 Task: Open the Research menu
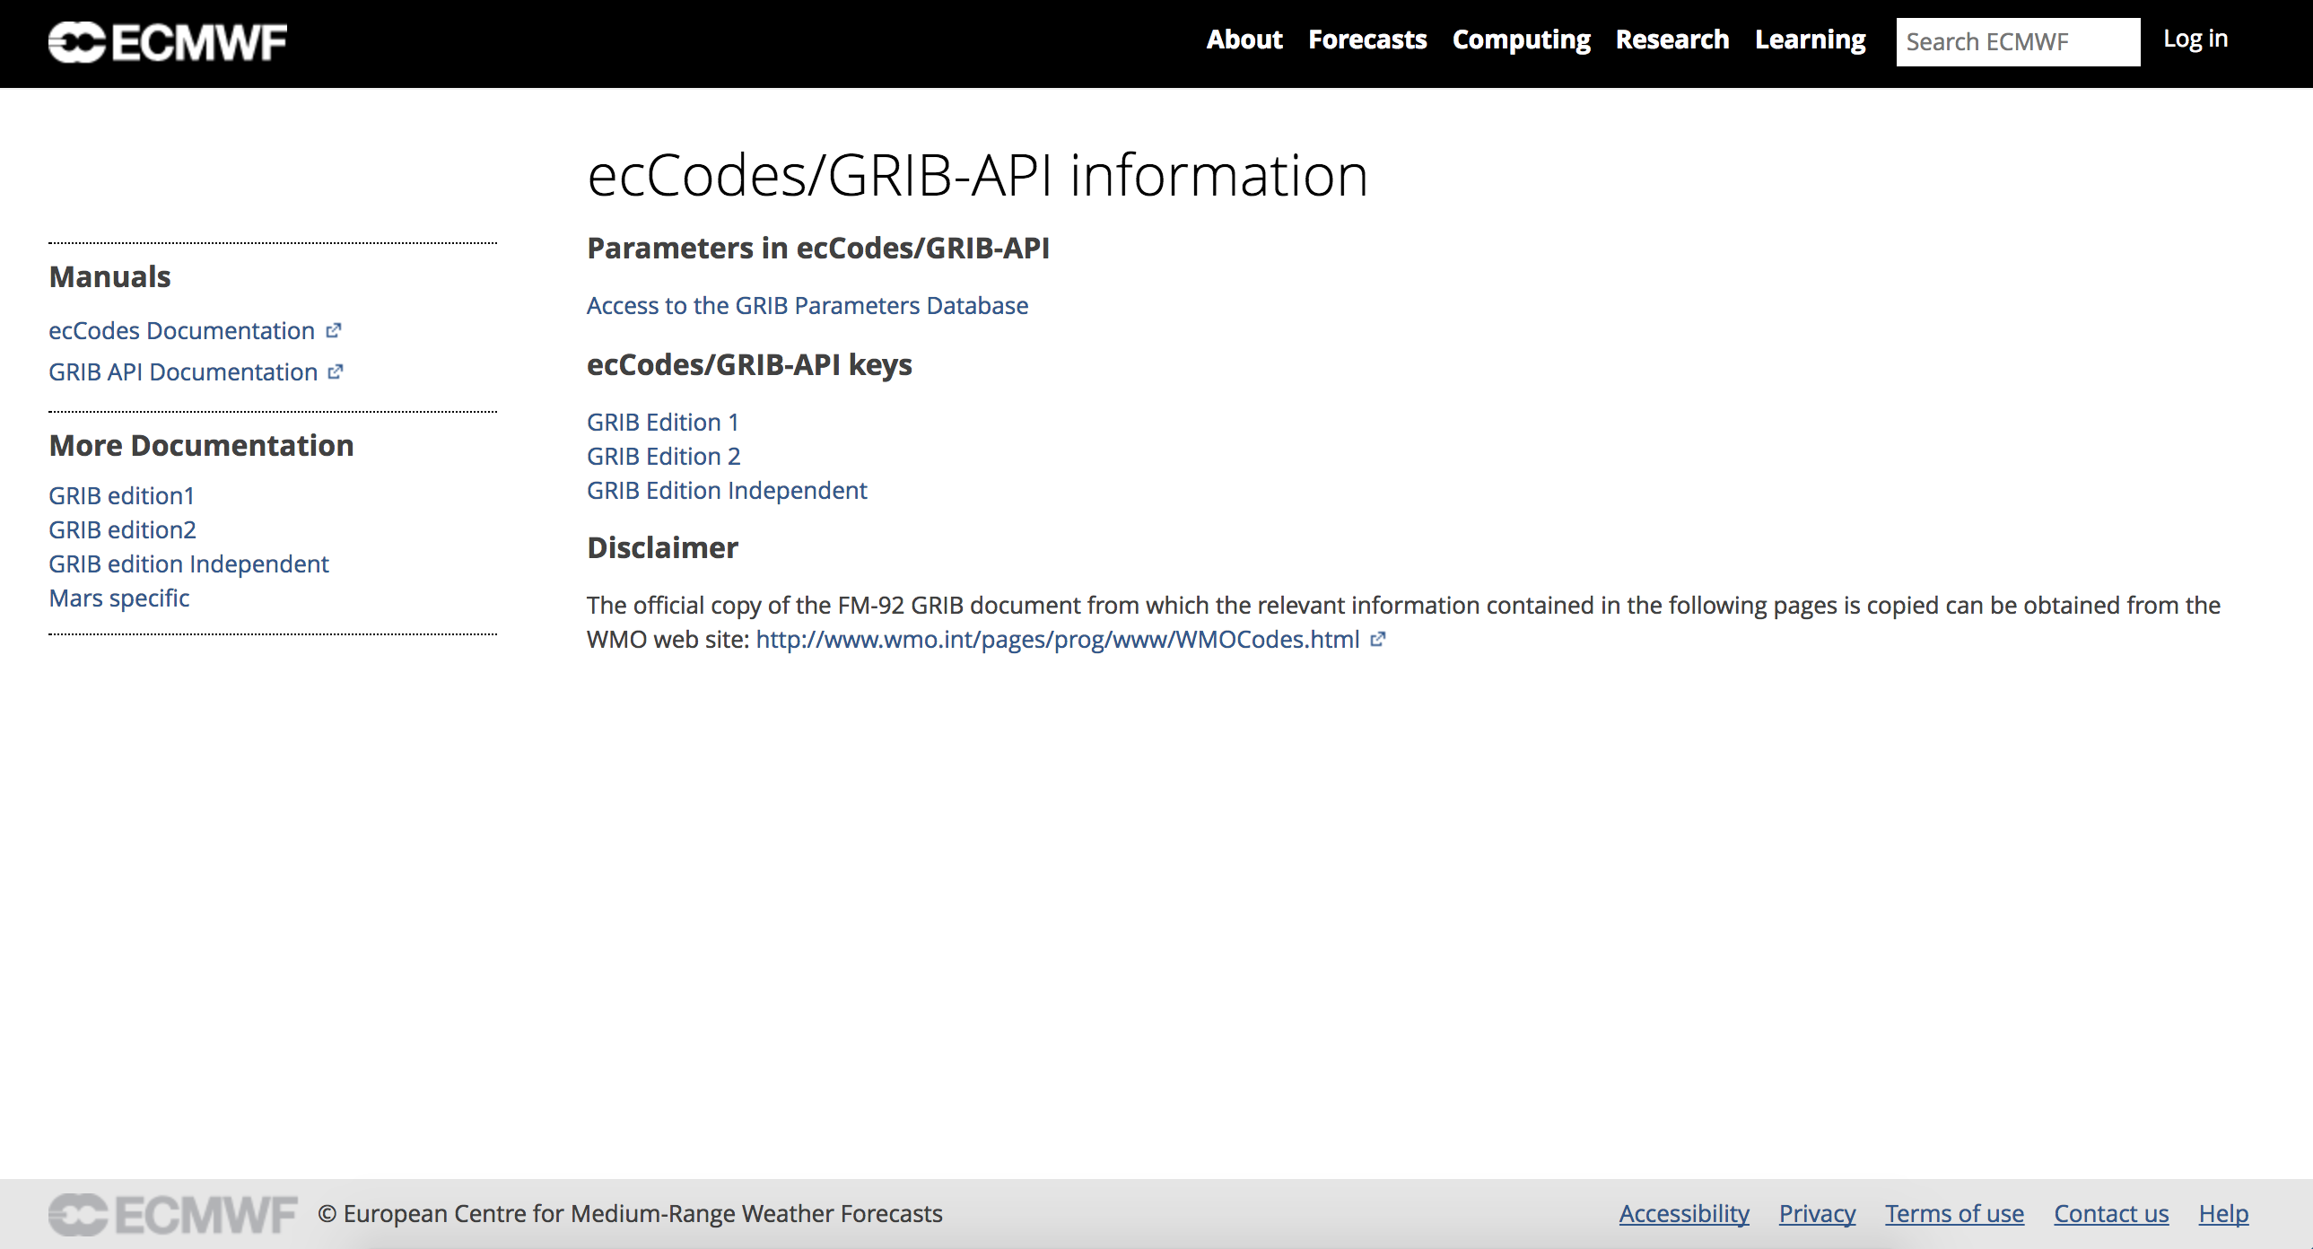coord(1671,40)
